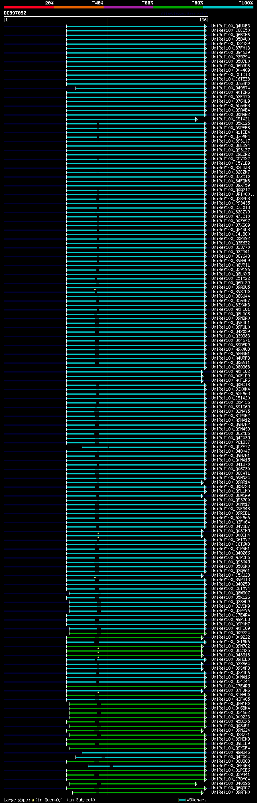Click UniRef100_Q4VDD7 label

pos(230,526)
